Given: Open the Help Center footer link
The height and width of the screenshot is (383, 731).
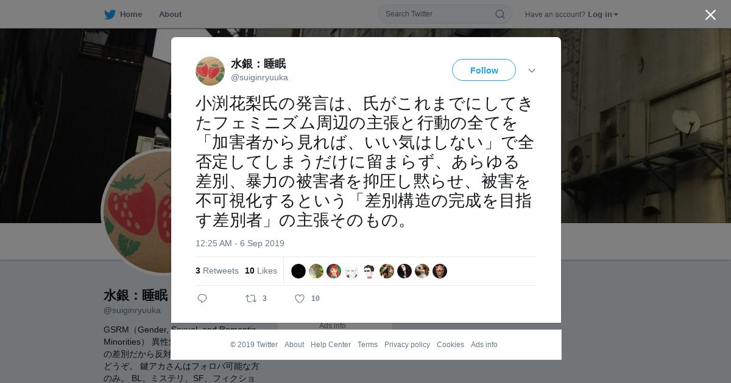Looking at the screenshot, I should click(x=331, y=345).
